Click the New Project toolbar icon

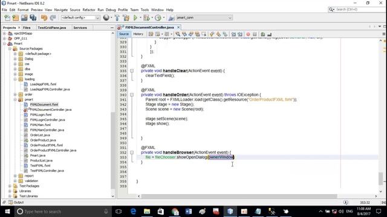16,17
